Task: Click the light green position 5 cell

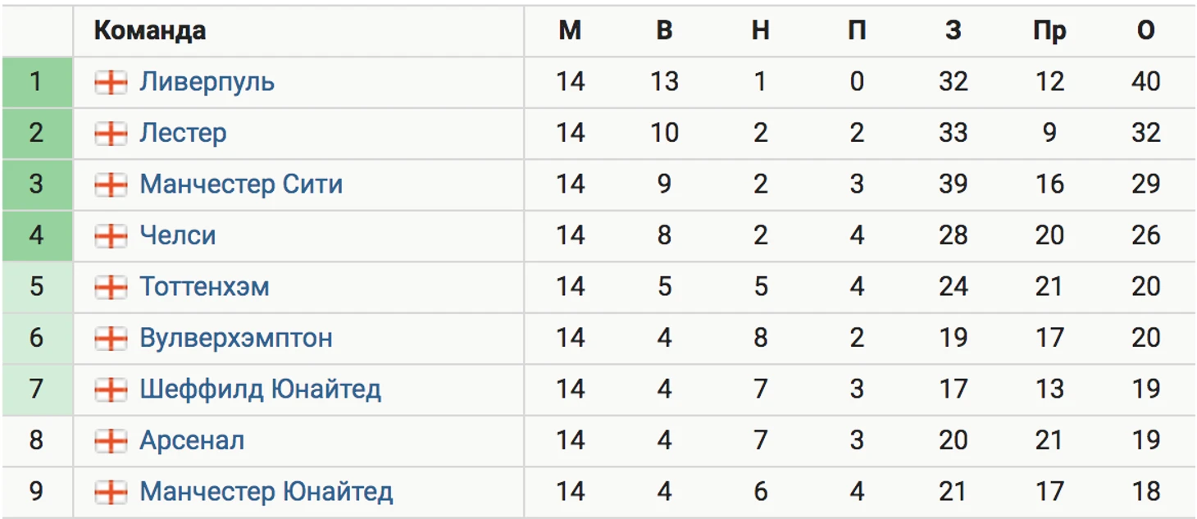Action: pos(37,287)
